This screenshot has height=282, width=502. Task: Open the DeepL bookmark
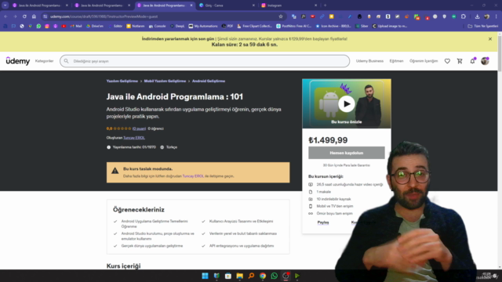tap(177, 26)
